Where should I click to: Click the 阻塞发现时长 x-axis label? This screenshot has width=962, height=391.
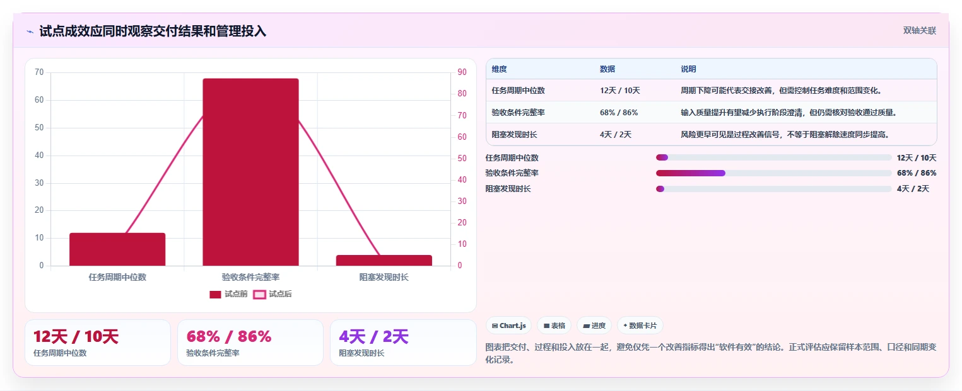pos(384,277)
